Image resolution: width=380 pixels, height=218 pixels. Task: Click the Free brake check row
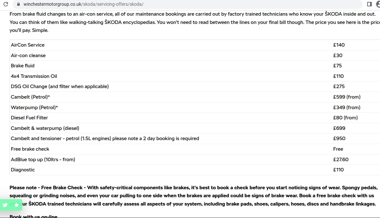pyautogui.click(x=30, y=149)
